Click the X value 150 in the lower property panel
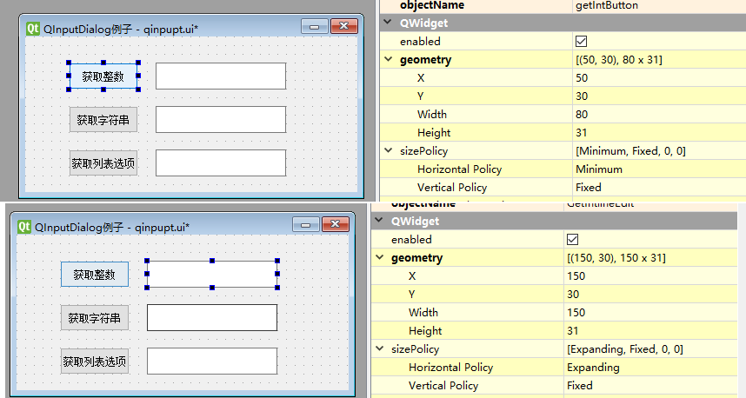This screenshot has height=398, width=746. [x=576, y=276]
